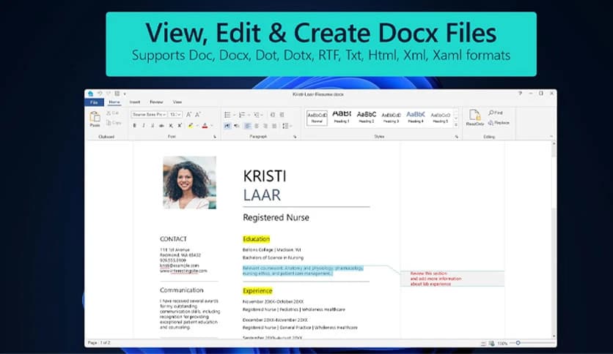Open Paragraph dialog launcher
This screenshot has height=354, width=613.
295,137
